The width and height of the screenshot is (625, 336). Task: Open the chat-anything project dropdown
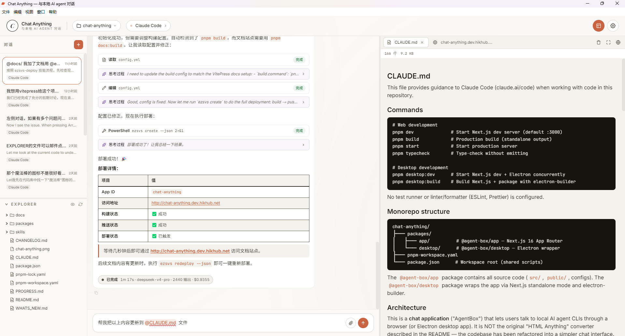[x=96, y=26]
